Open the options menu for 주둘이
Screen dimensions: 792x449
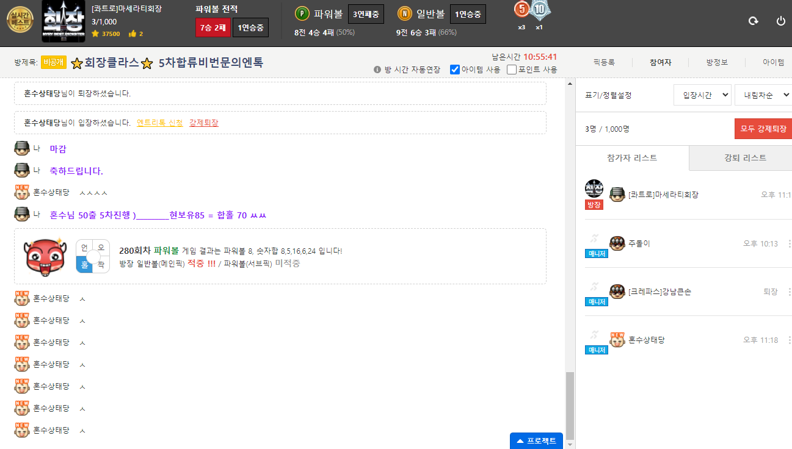point(789,243)
